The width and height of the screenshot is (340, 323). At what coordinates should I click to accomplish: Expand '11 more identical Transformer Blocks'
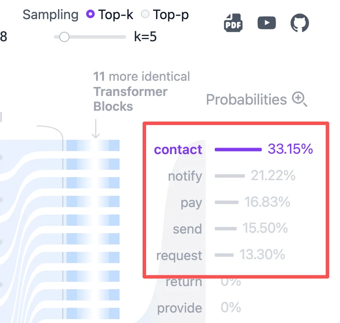pos(141,91)
